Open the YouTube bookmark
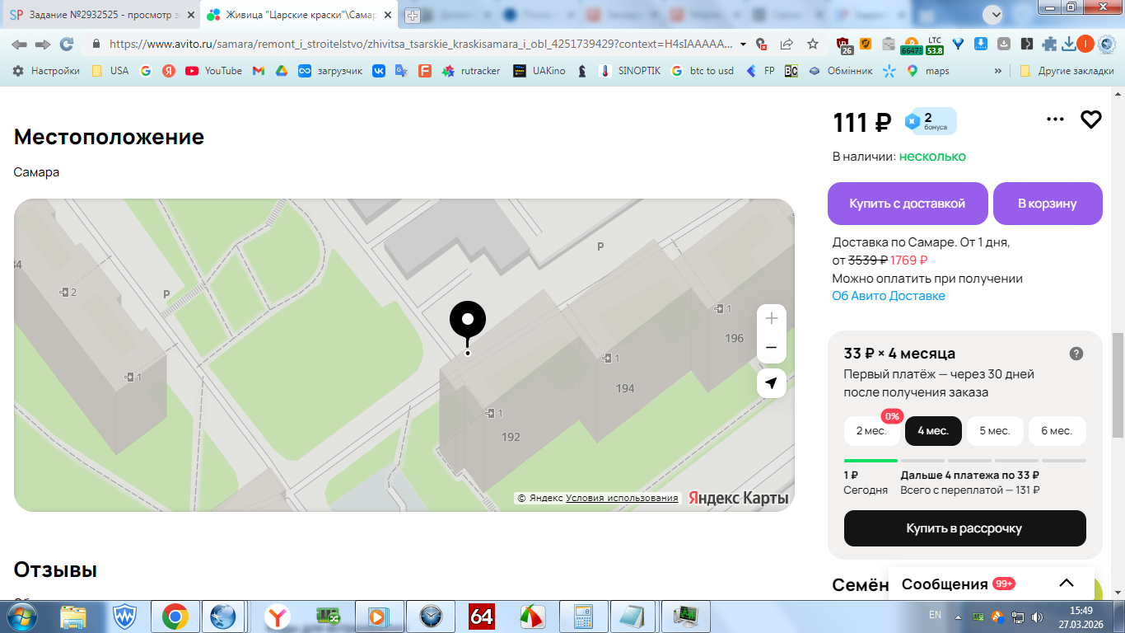The height and width of the screenshot is (633, 1125). 213,71
